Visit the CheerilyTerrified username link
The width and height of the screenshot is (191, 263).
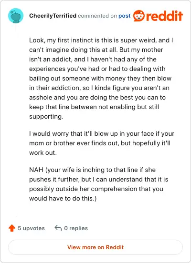53,16
